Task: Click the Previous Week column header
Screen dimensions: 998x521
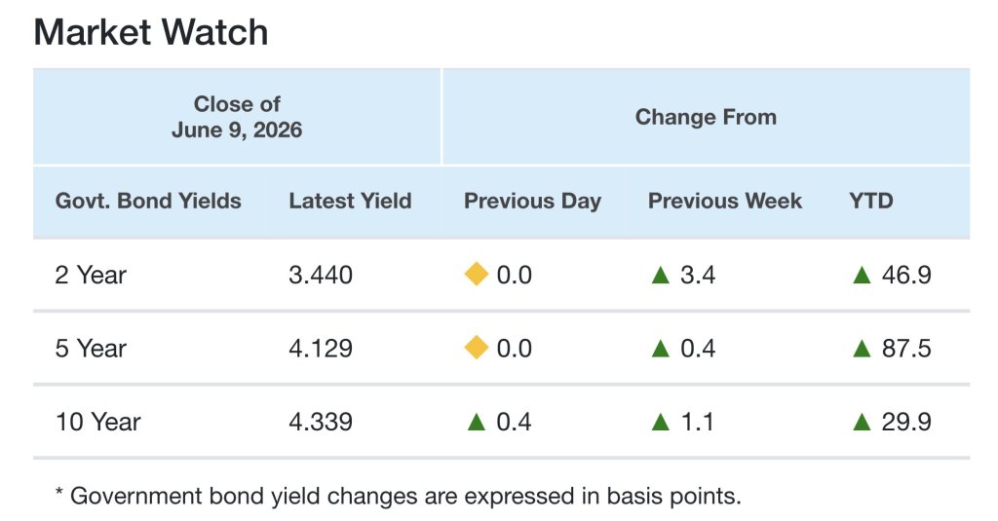Action: [x=725, y=201]
